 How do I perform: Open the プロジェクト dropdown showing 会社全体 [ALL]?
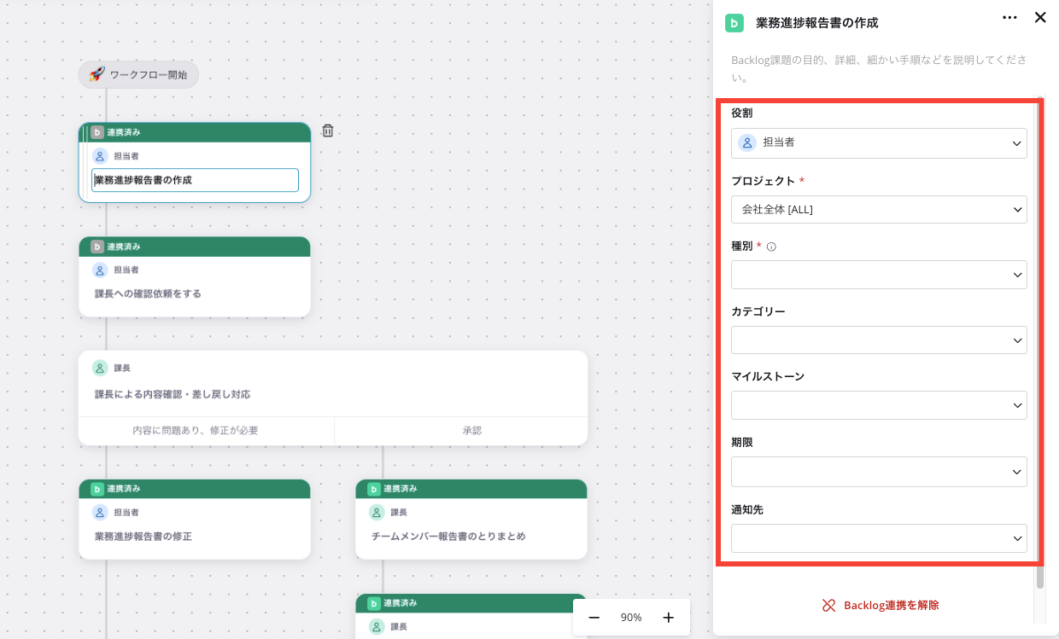[x=879, y=209]
